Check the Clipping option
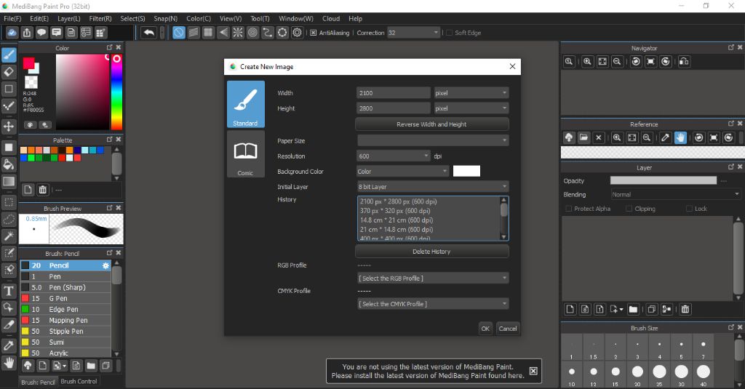 (629, 209)
